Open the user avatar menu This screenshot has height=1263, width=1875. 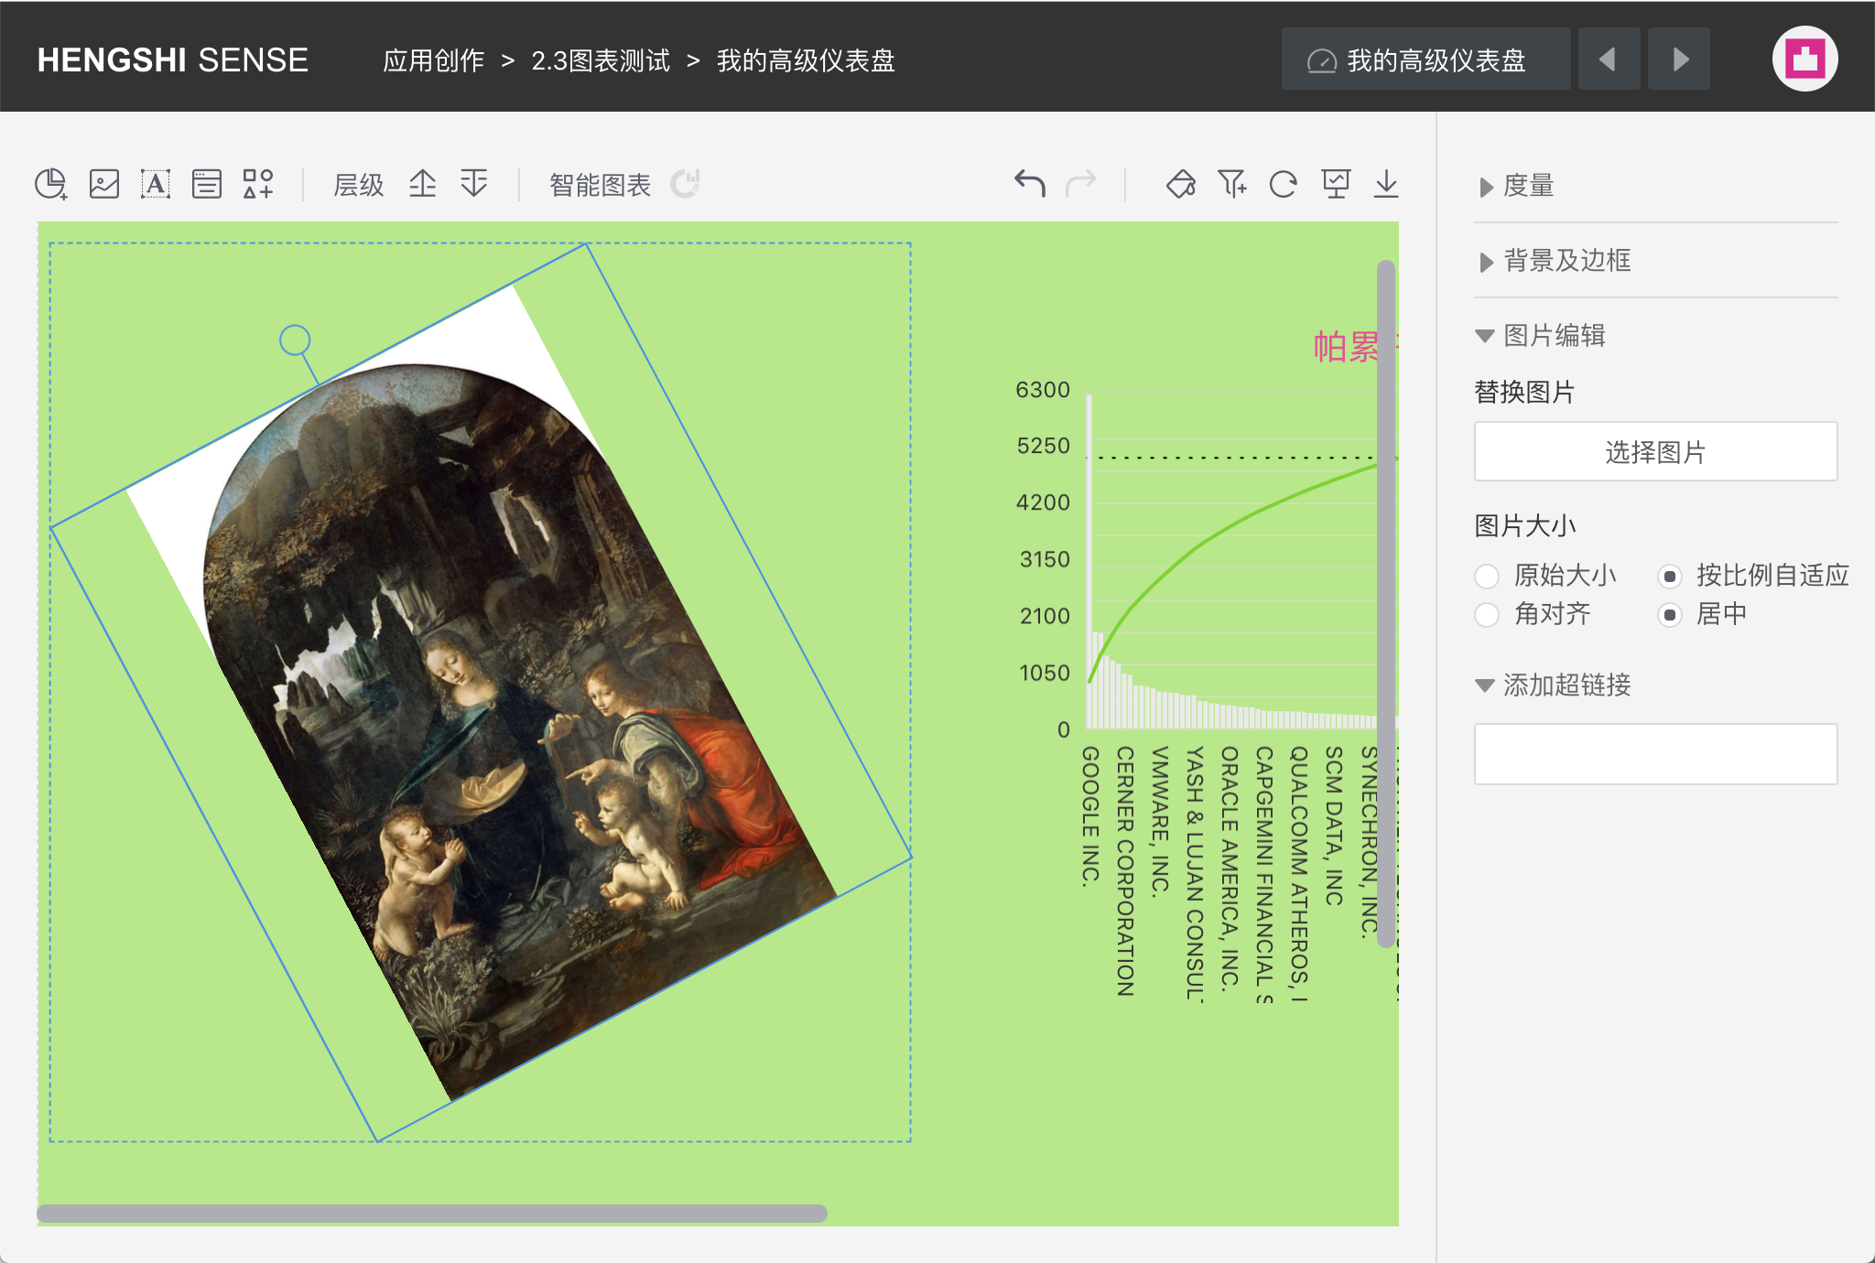coord(1805,59)
